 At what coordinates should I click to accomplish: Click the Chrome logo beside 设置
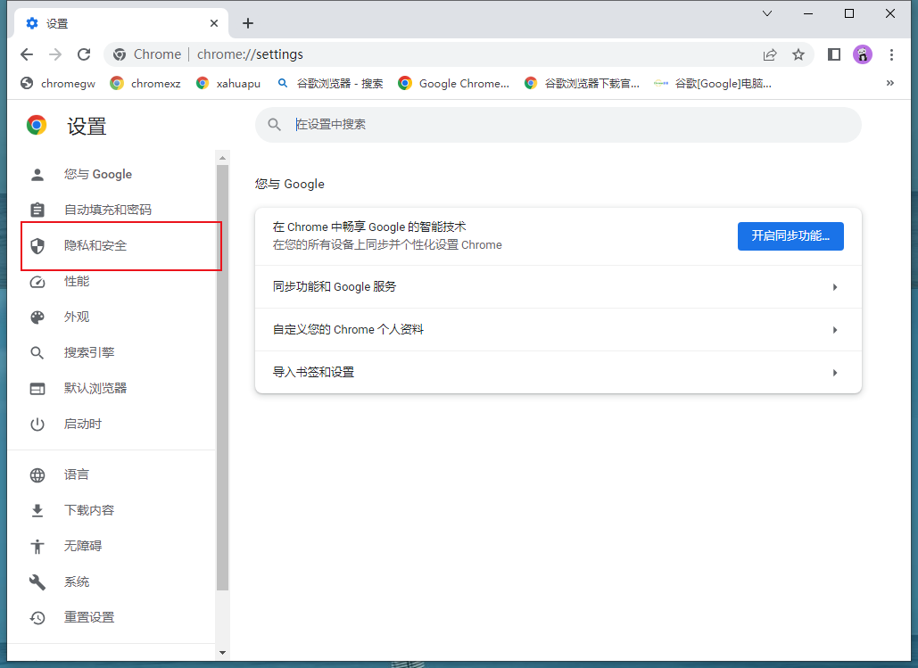pyautogui.click(x=37, y=125)
